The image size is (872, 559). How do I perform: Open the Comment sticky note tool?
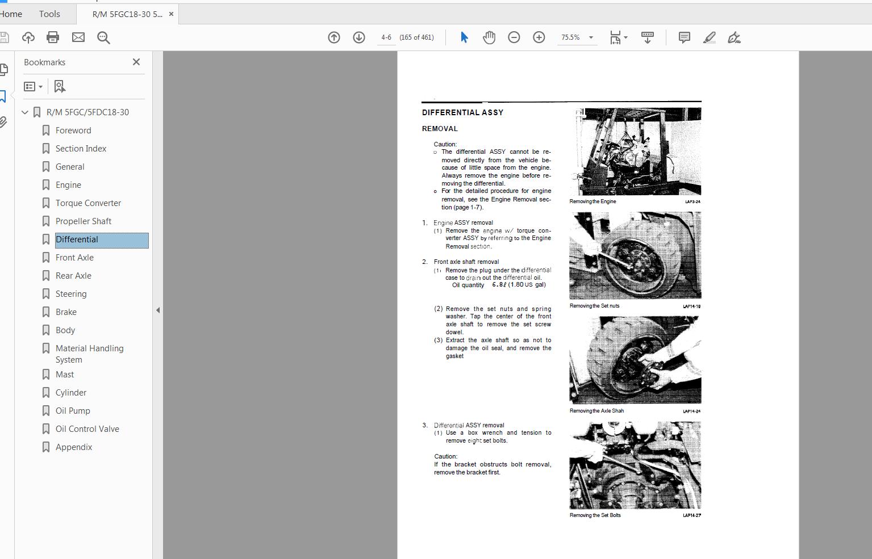[x=683, y=37]
